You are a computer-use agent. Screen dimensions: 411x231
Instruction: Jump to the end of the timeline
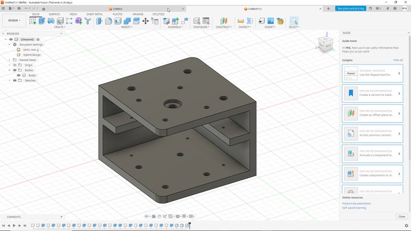point(25,225)
